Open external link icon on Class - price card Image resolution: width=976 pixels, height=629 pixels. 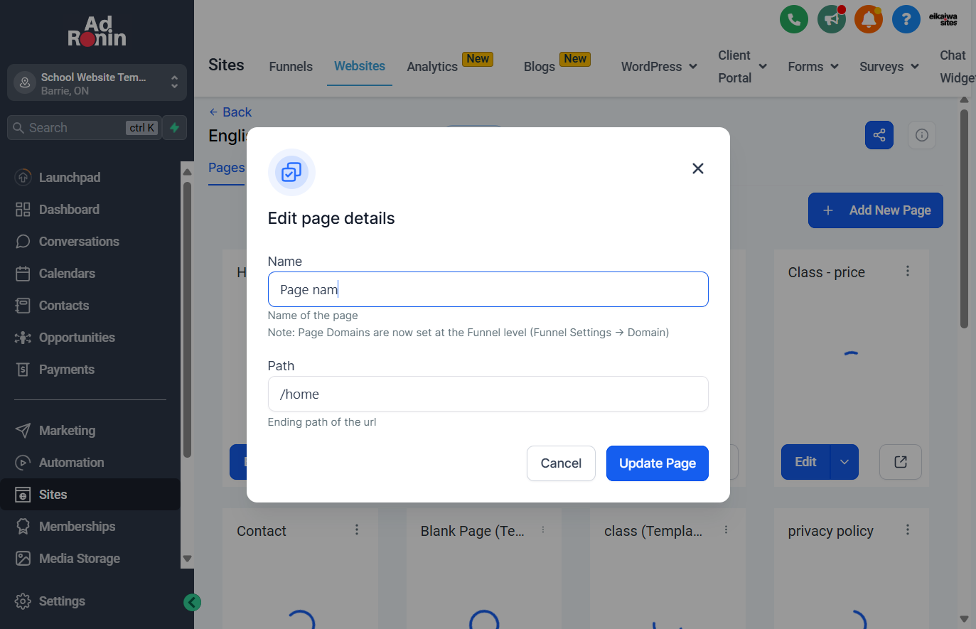(x=901, y=462)
